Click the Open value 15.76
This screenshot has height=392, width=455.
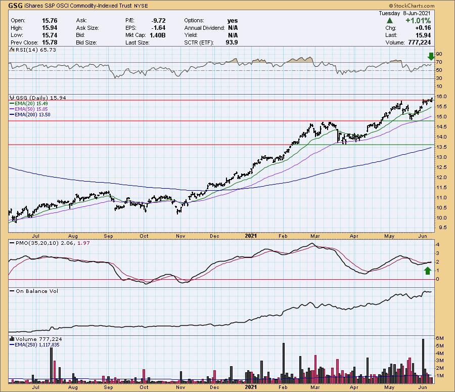[x=50, y=21]
